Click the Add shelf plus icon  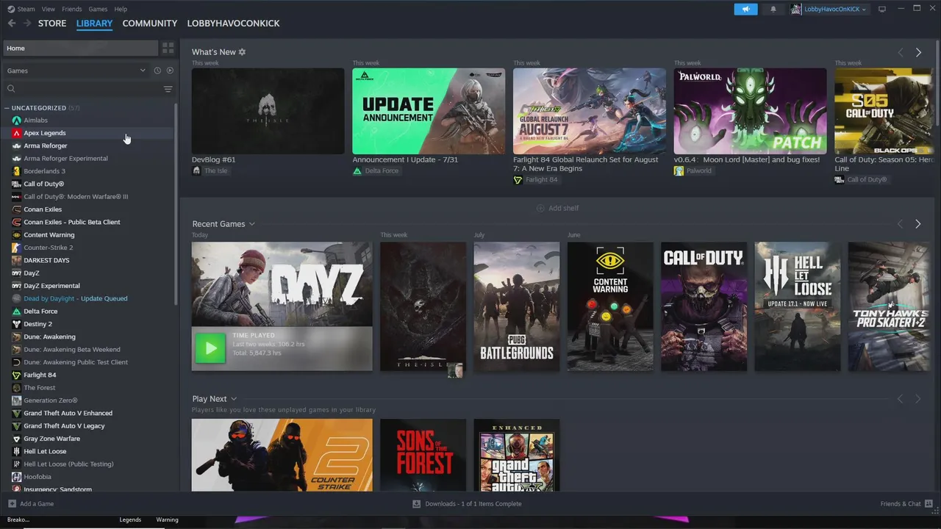(x=540, y=208)
